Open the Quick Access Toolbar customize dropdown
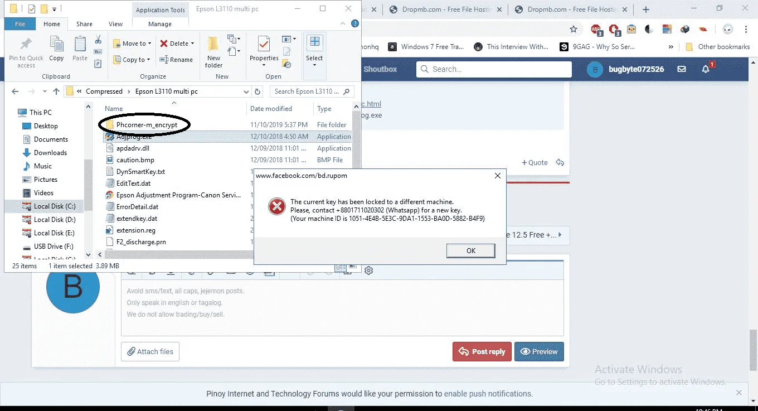The width and height of the screenshot is (758, 411). tap(55, 9)
